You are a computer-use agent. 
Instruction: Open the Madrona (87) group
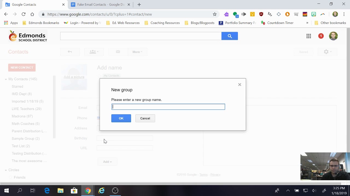point(22,116)
